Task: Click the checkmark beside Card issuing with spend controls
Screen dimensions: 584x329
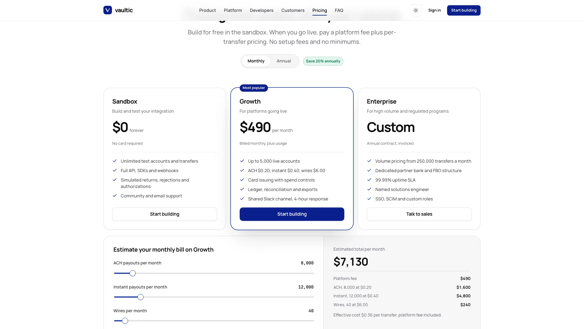Action: [242, 180]
